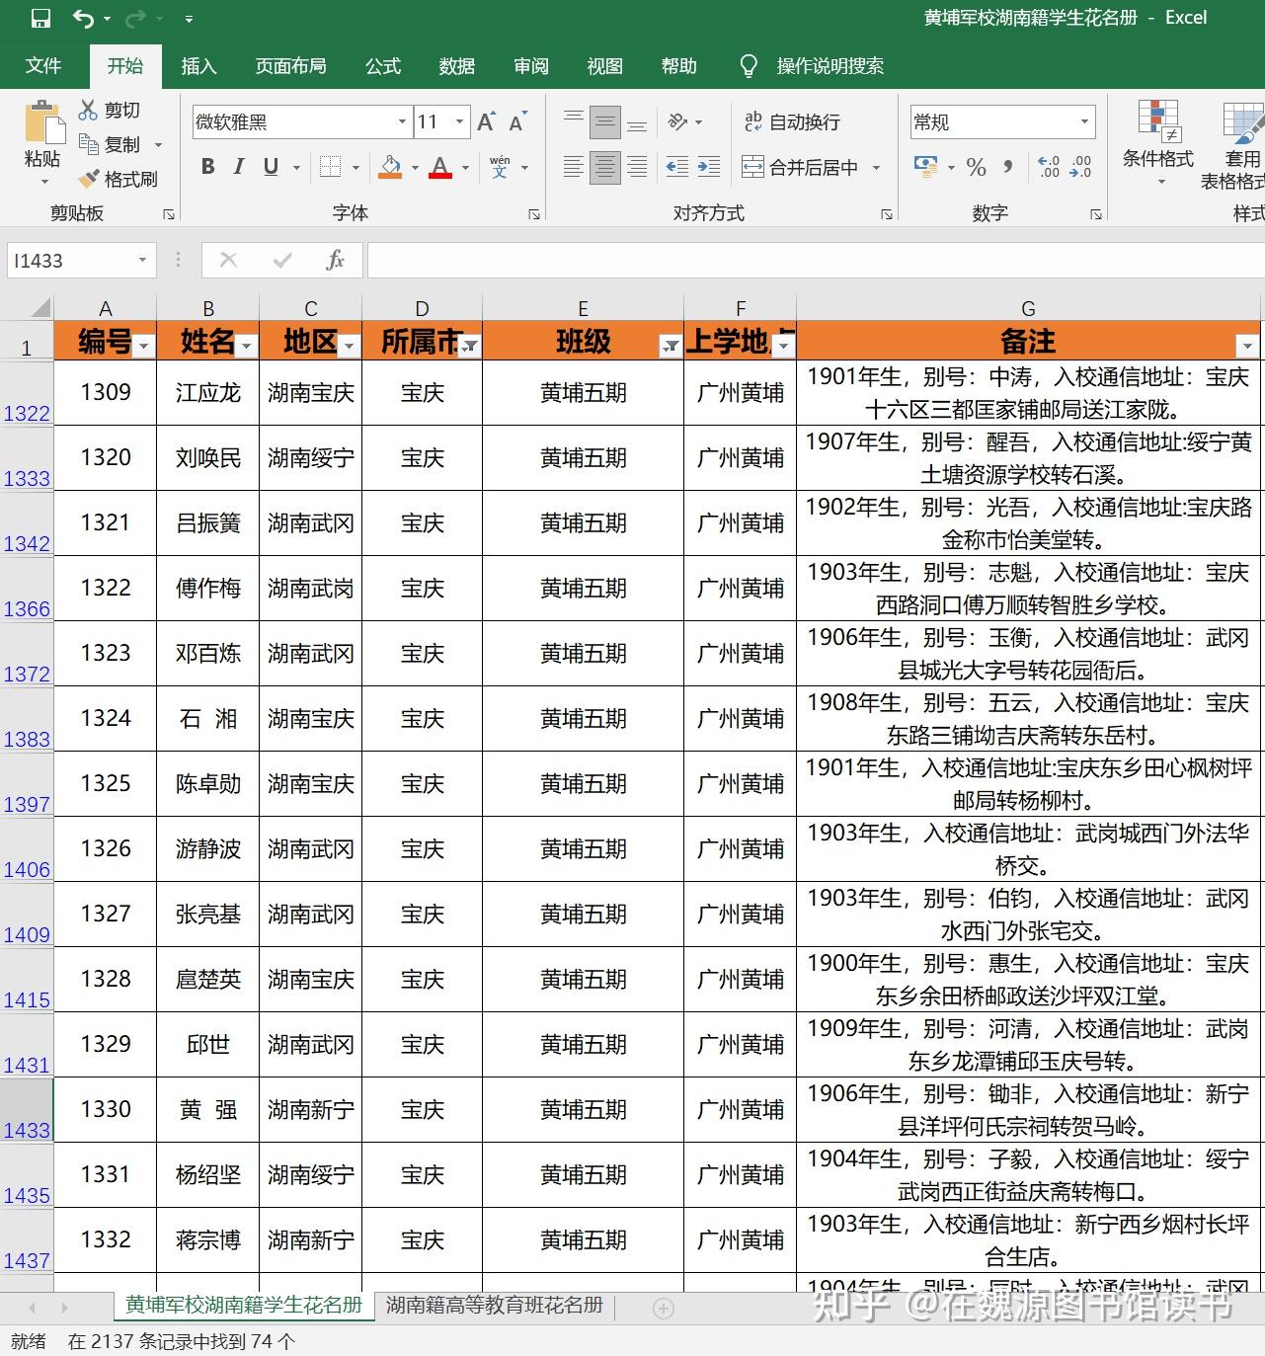Click the insert function fx icon
1265x1356 pixels.
[x=336, y=260]
